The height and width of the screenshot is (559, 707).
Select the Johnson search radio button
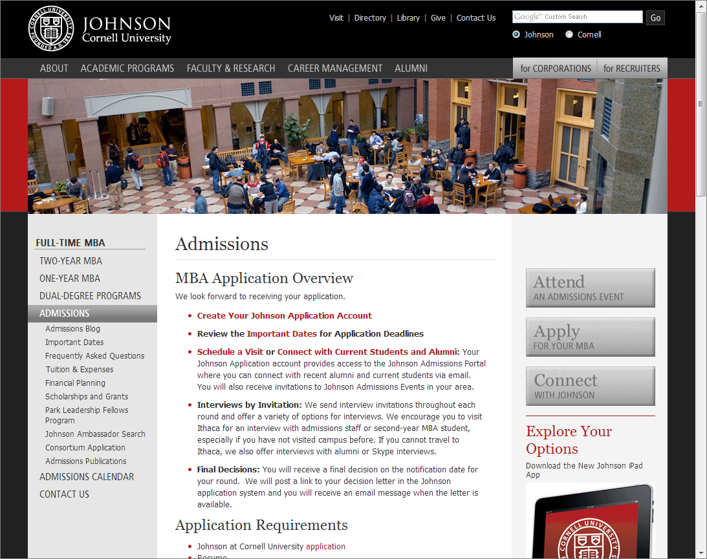(x=516, y=34)
